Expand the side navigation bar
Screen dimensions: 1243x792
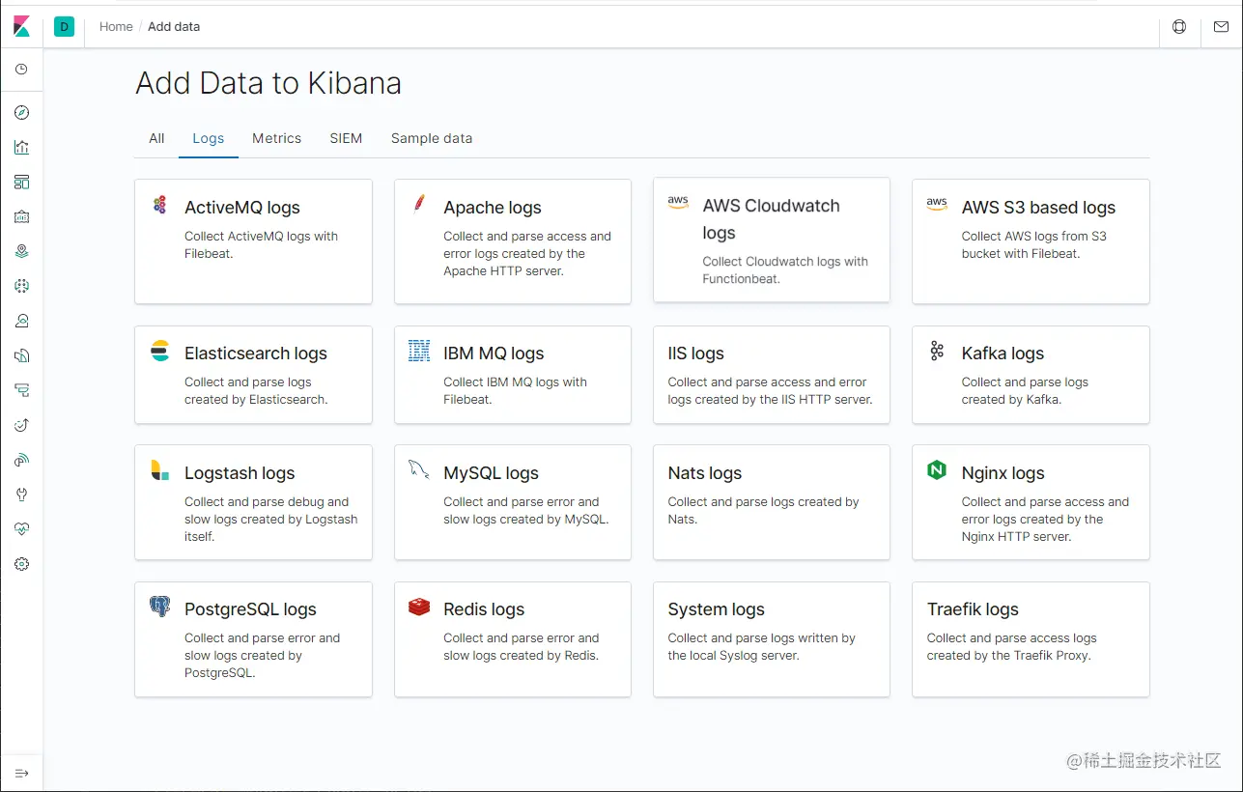tap(22, 773)
